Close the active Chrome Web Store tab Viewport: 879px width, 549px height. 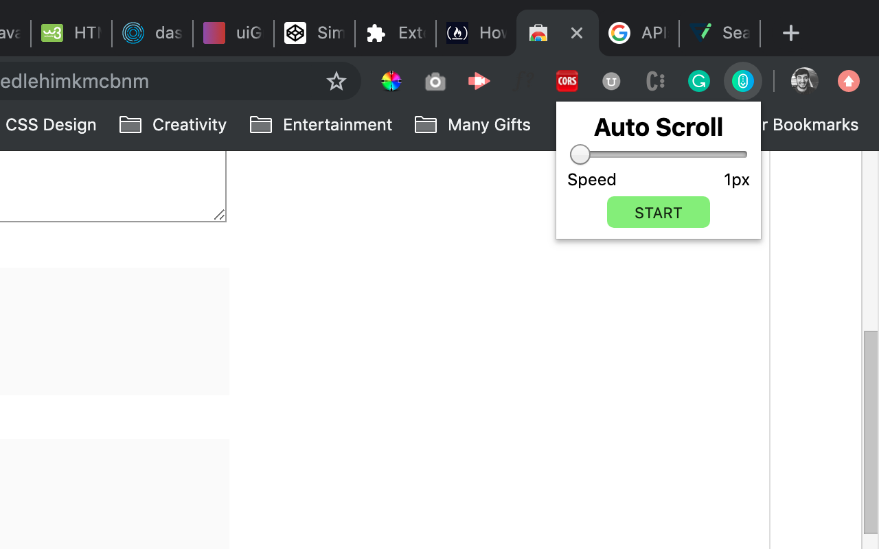tap(577, 33)
